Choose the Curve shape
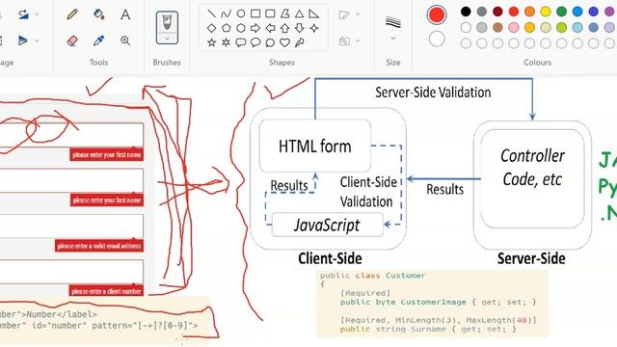This screenshot has height=347, width=617. click(226, 14)
